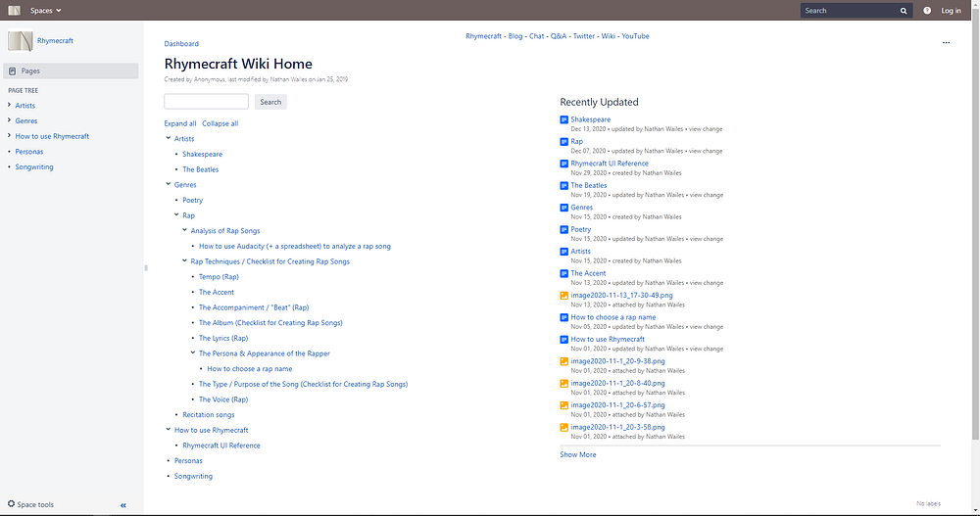The image size is (980, 516).
Task: Click the Confluence logo icon in top bar
Action: [14, 10]
